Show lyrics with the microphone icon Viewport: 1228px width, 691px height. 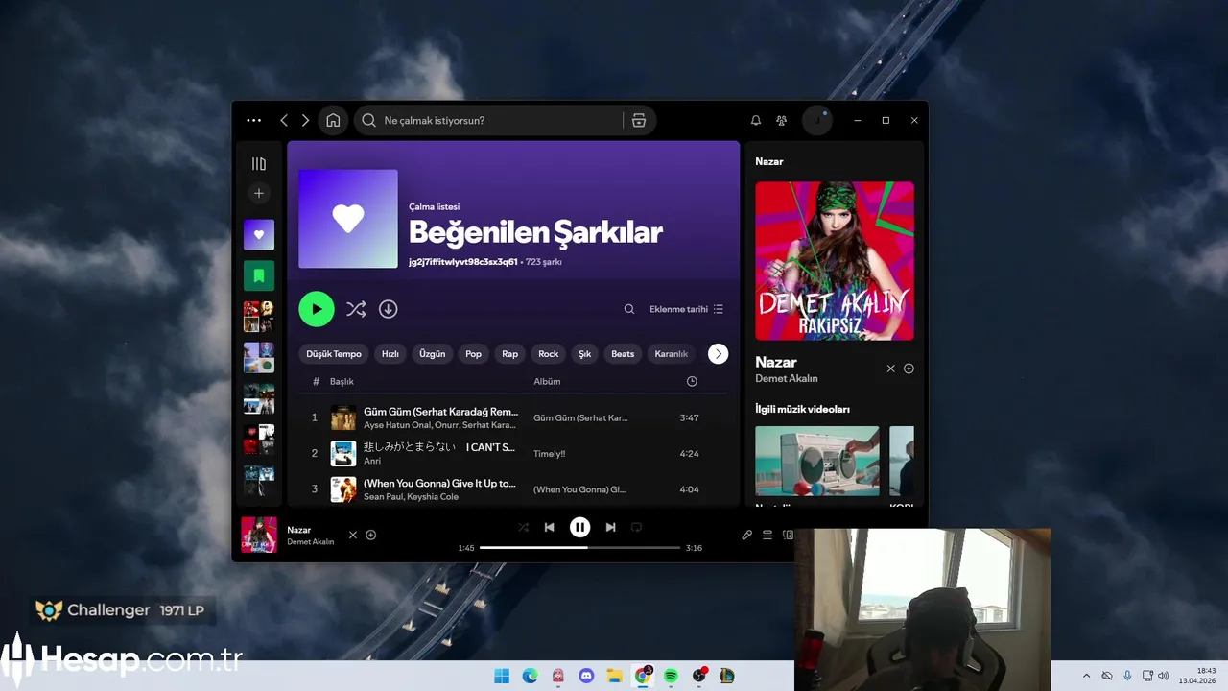(747, 535)
